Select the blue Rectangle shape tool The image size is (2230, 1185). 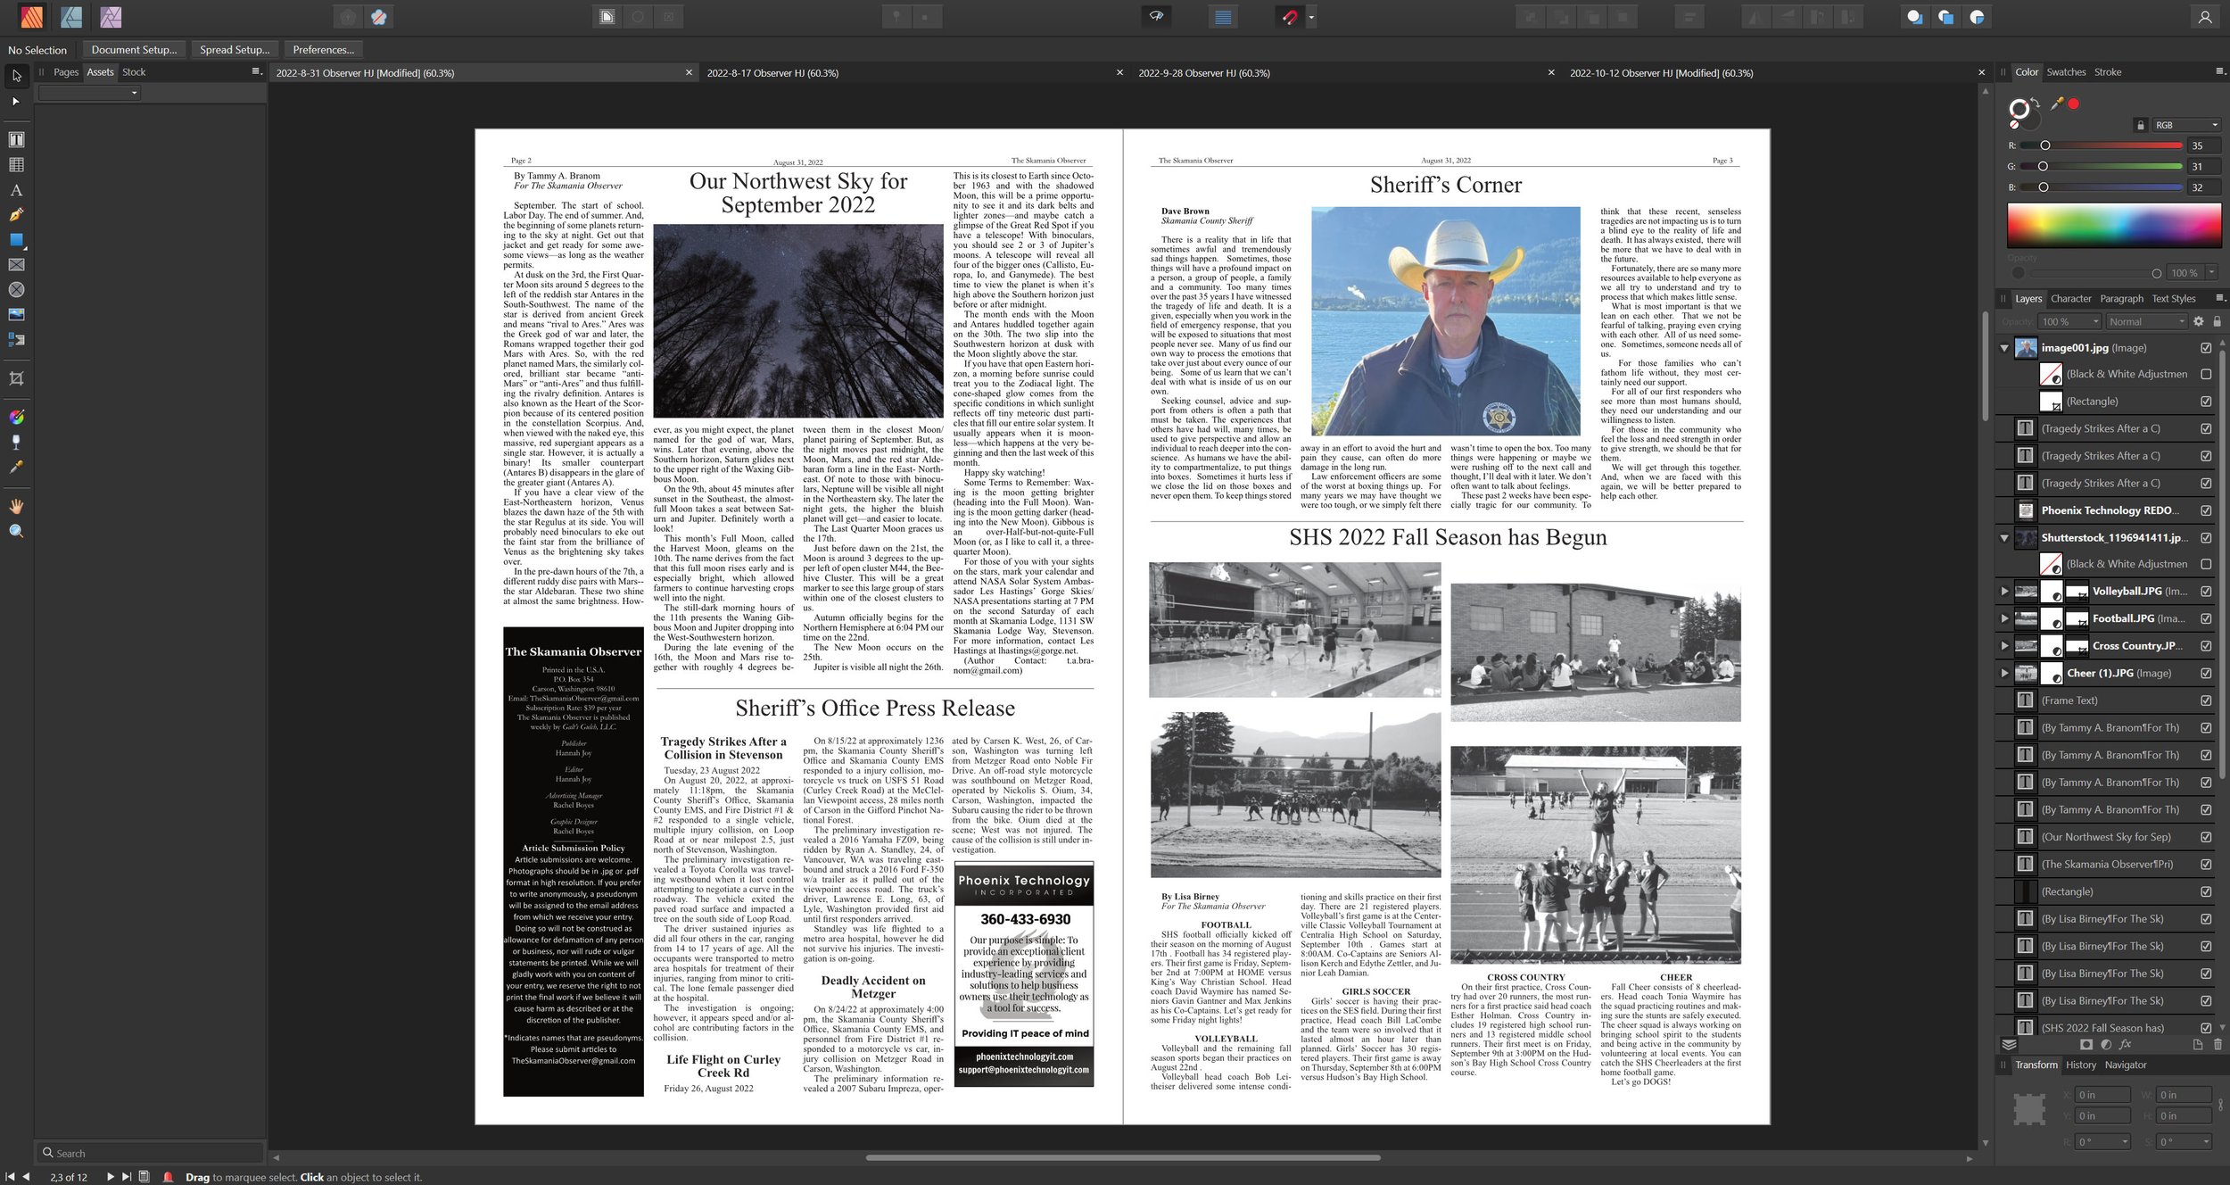click(16, 240)
